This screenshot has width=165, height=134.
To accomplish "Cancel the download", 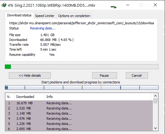I will [x=137, y=75].
